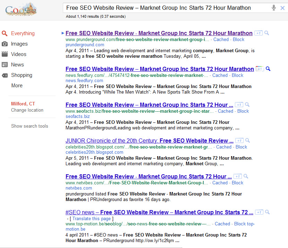The width and height of the screenshot is (288, 248).
Task: Click Block top-motion.be link
Action: [x=245, y=224]
